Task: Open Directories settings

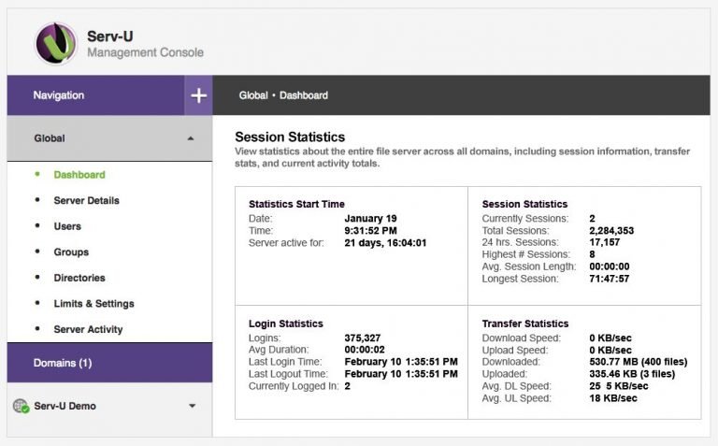Action: click(x=79, y=278)
